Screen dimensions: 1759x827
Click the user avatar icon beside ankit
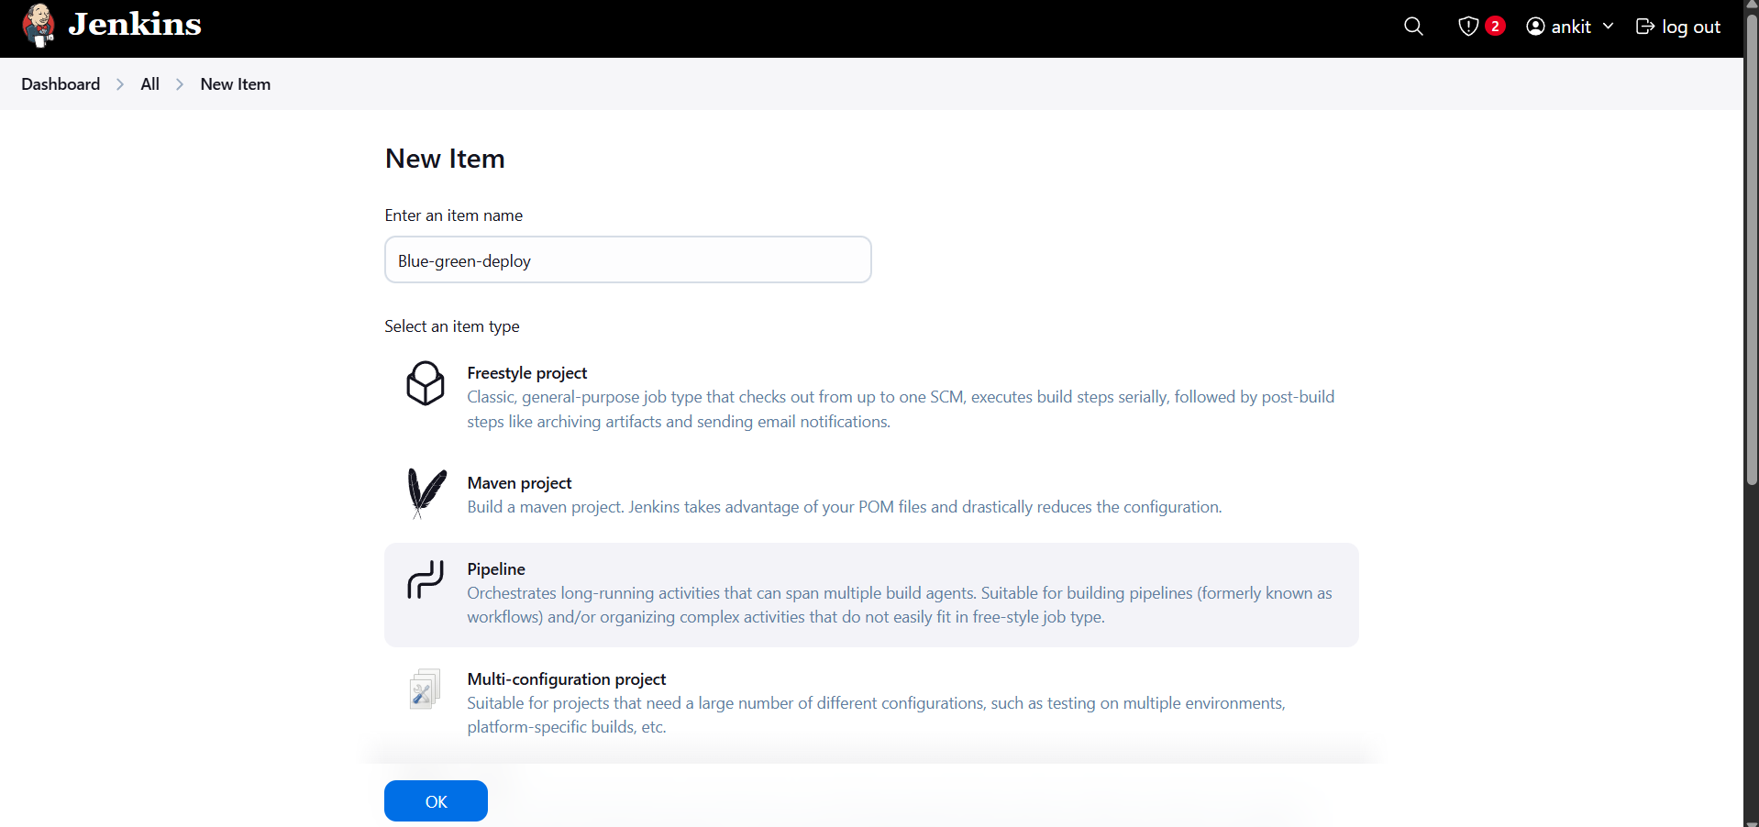pos(1535,27)
